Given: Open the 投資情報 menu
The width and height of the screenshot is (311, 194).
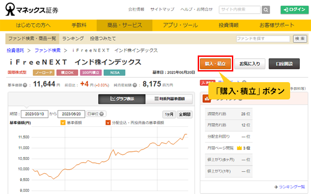Looking at the screenshot, I should click(228, 25).
